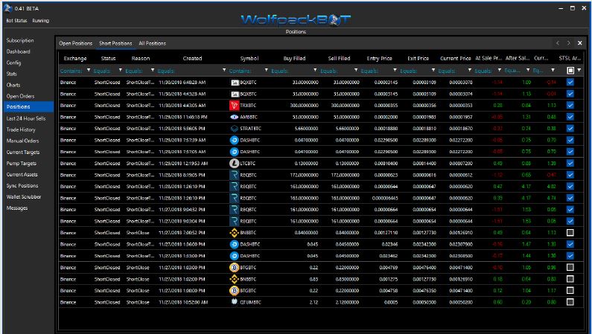Click tab scroll right arrow

(569, 43)
